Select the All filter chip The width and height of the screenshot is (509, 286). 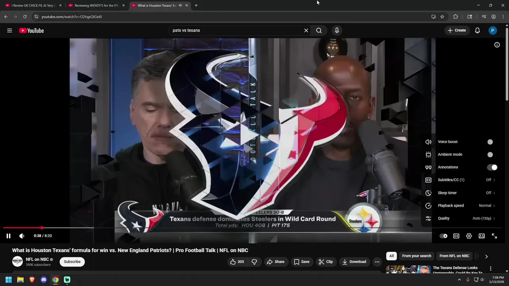[x=392, y=256]
